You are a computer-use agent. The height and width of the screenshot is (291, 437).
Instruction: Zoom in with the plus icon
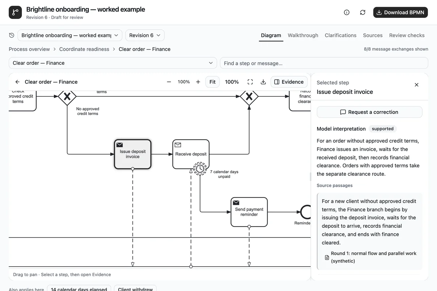(x=198, y=82)
